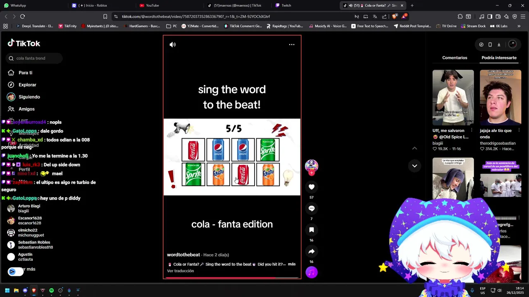Like the video with the heart icon
529x297 pixels.
coord(312,187)
